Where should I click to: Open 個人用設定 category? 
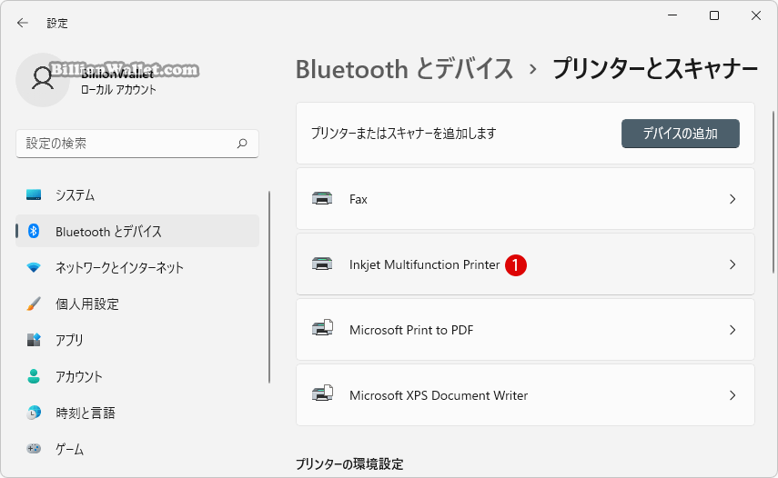click(137, 304)
